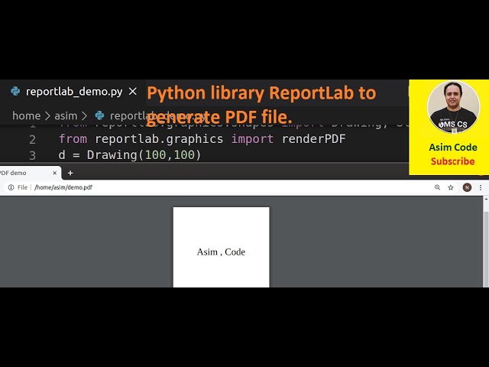Screen dimensions: 489x367
Task: Click line 2 'from reportlab.graphics import renderPDF'
Action: (202, 139)
